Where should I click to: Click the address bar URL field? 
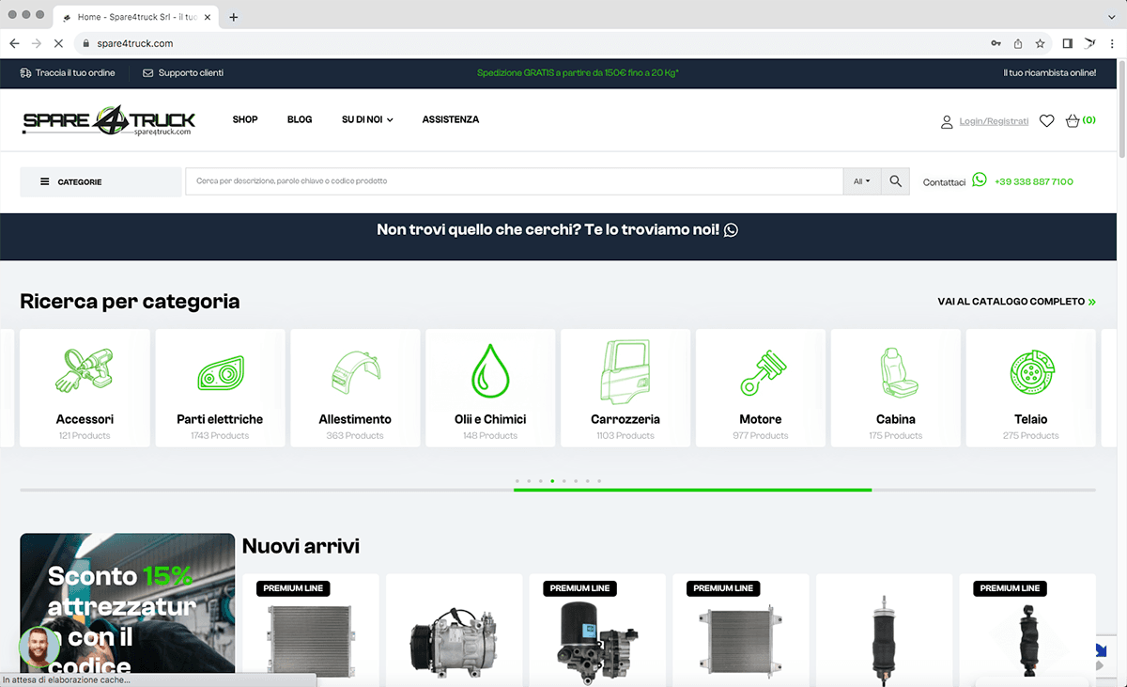click(526, 43)
